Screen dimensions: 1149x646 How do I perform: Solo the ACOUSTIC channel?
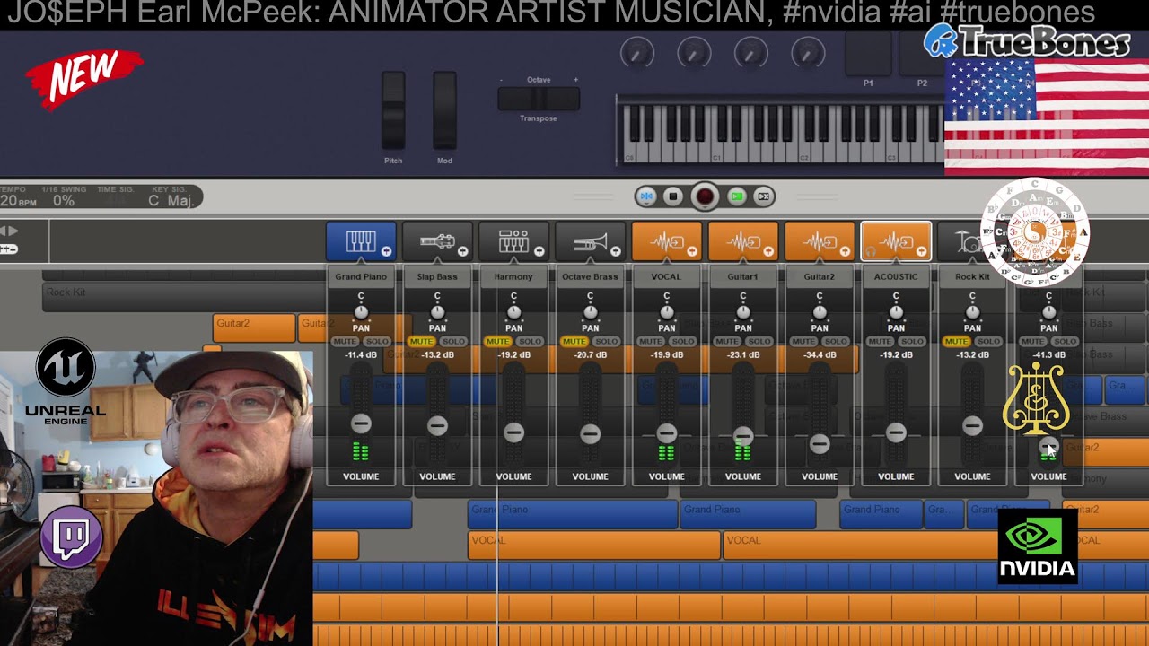[912, 341]
